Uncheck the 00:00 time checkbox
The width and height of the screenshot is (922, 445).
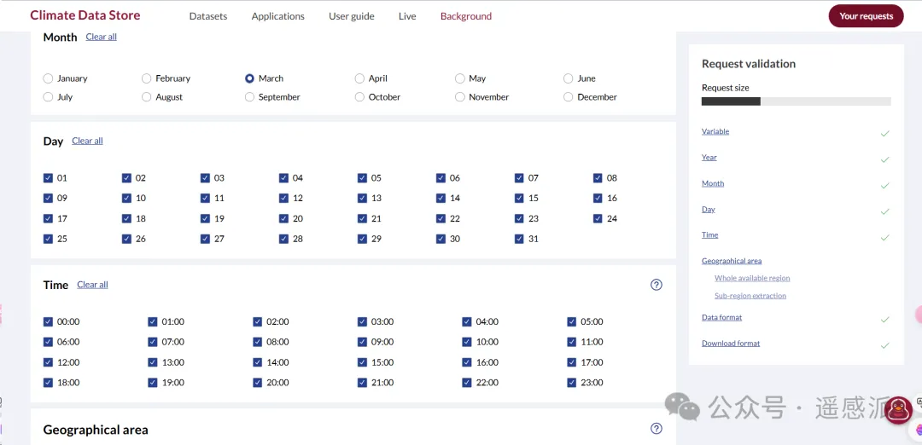tap(48, 321)
